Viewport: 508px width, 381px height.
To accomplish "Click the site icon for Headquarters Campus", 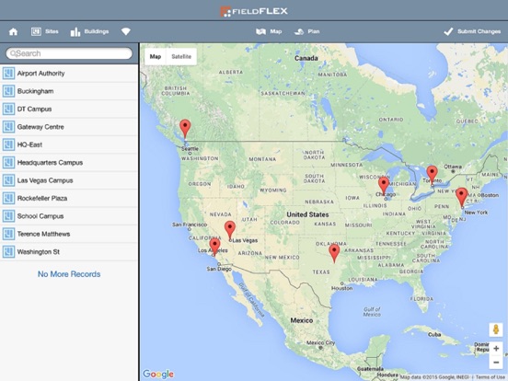I will (8, 162).
